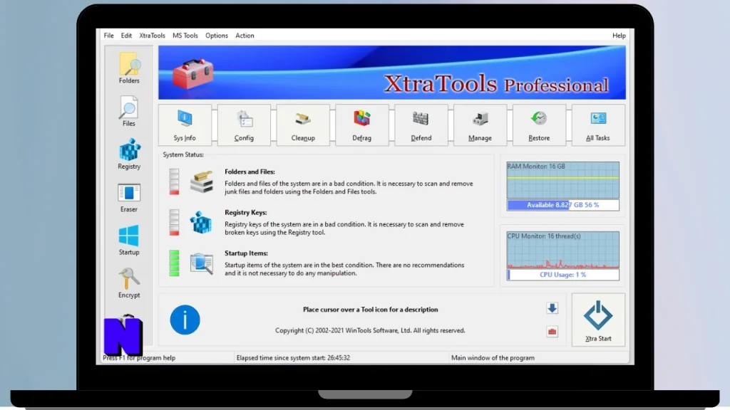Click the small red toolbox icon
730x410 pixels.
[552, 332]
